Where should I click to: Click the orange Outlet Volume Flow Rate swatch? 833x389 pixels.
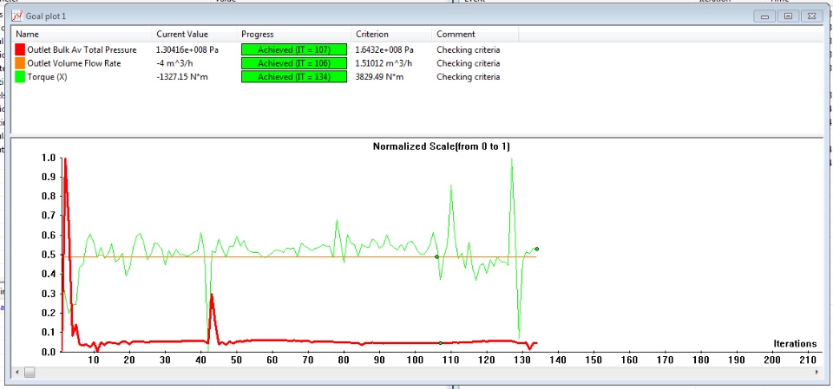click(20, 64)
